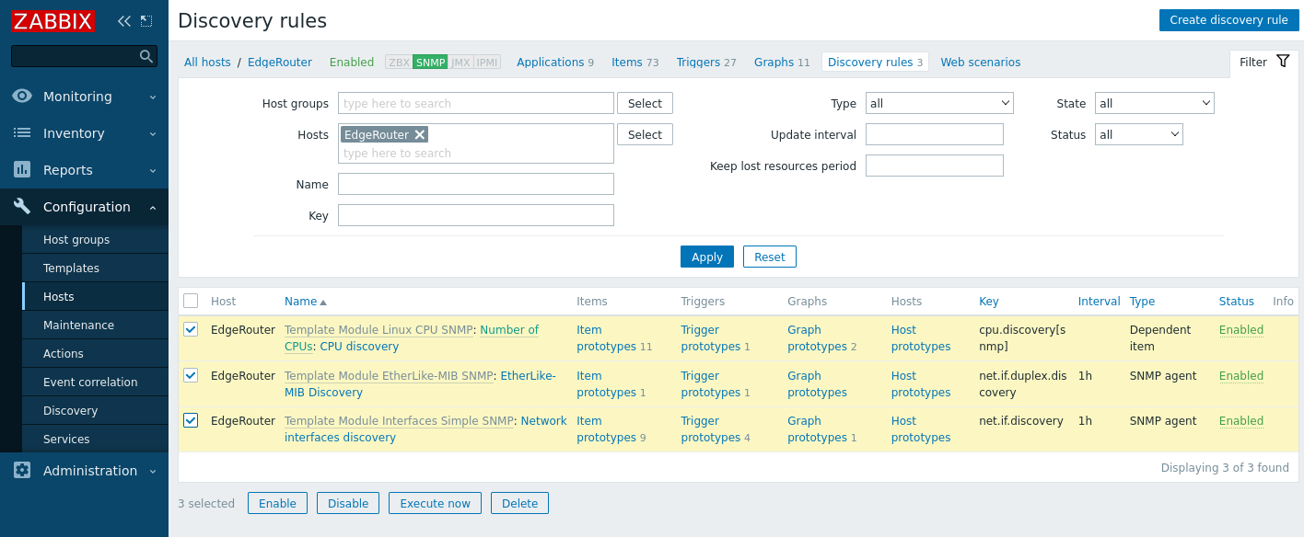This screenshot has width=1304, height=537.
Task: Collapse the sidebar with double-arrow icon
Action: coord(124,20)
